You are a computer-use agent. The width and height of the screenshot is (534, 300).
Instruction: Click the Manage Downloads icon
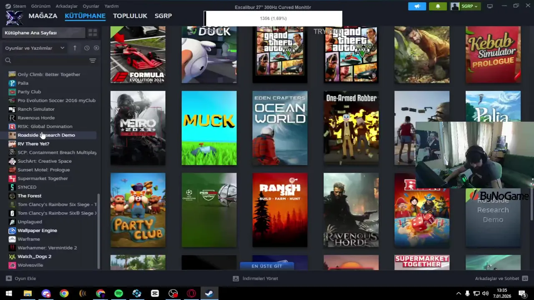tap(236, 278)
